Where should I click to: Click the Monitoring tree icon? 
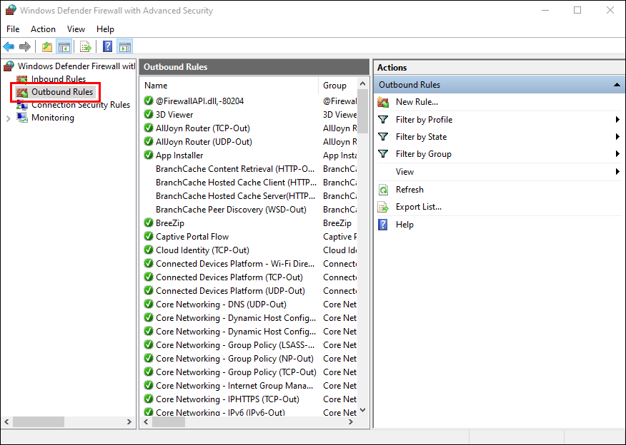tap(22, 118)
